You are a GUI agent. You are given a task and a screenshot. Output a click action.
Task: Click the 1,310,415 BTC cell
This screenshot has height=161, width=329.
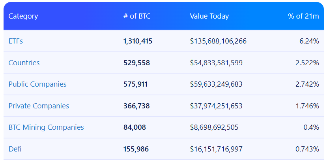pos(138,41)
